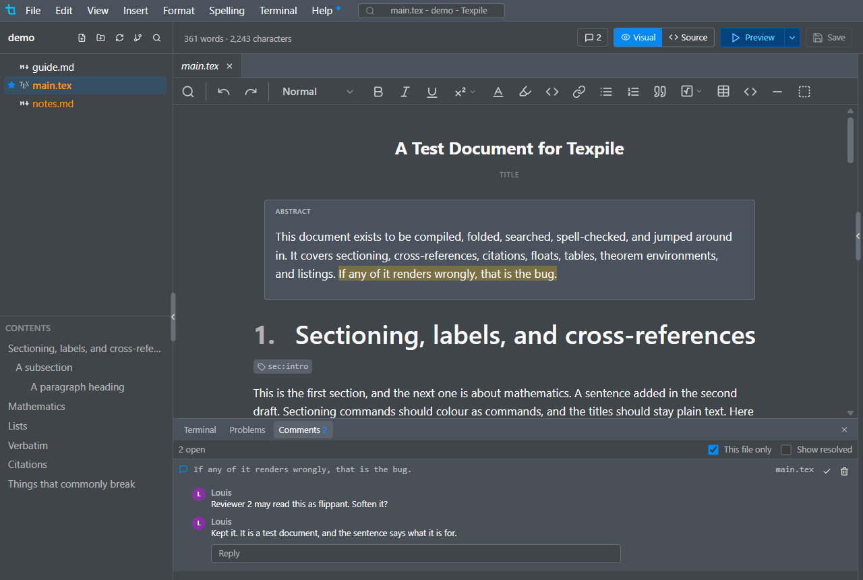Open the Format menu

(179, 11)
